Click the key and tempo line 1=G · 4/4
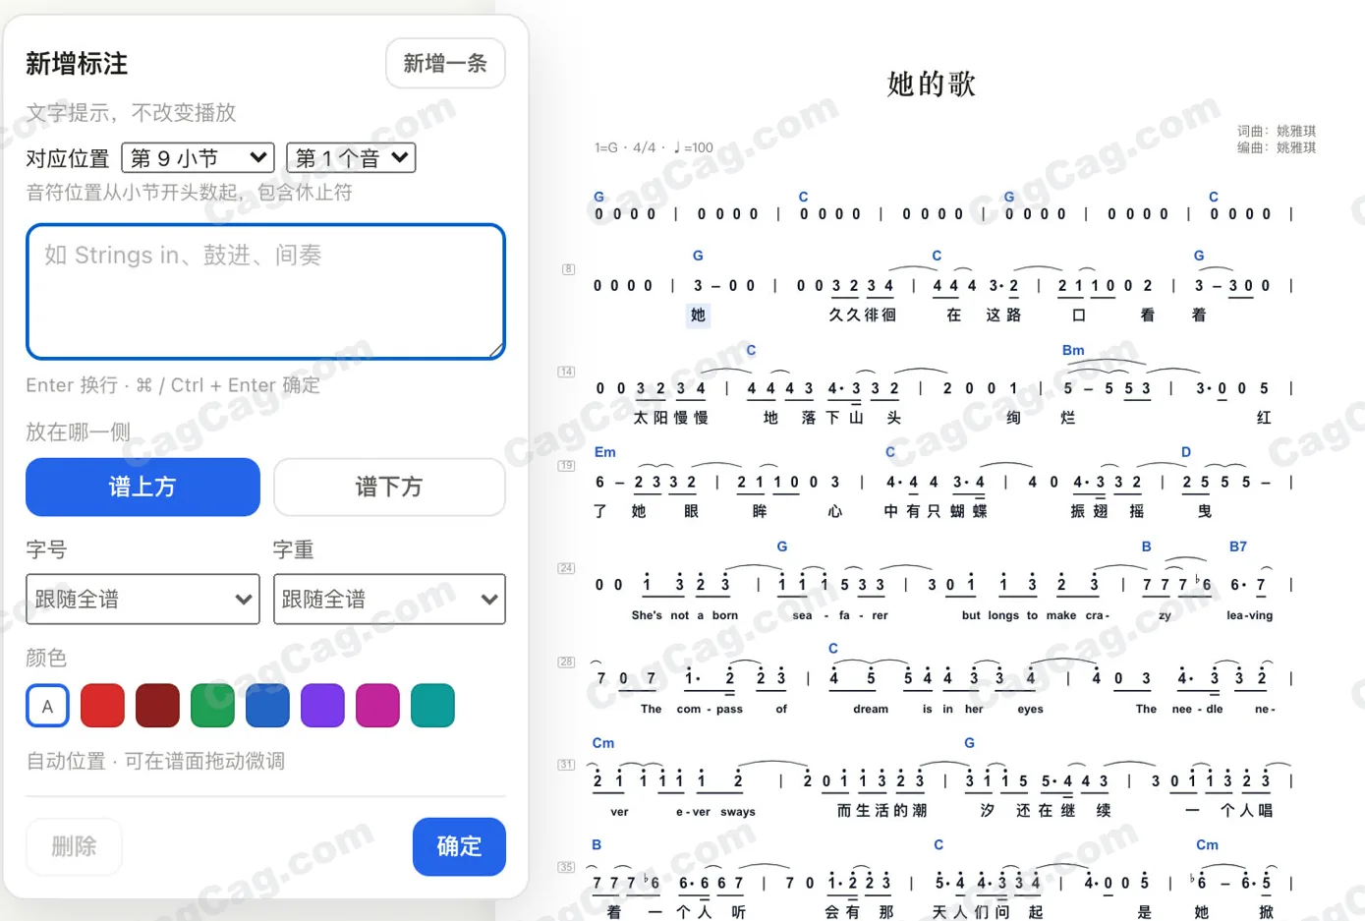Image resolution: width=1365 pixels, height=921 pixels. pos(654,147)
